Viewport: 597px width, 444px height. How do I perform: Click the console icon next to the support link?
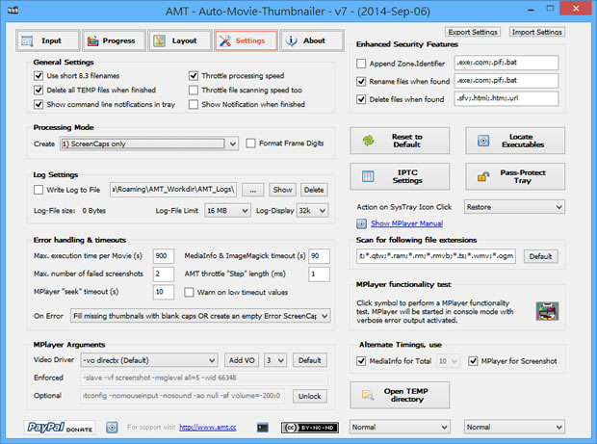click(263, 428)
